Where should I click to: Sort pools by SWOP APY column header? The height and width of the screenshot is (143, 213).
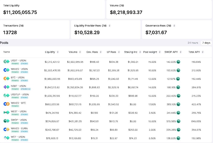(171, 52)
